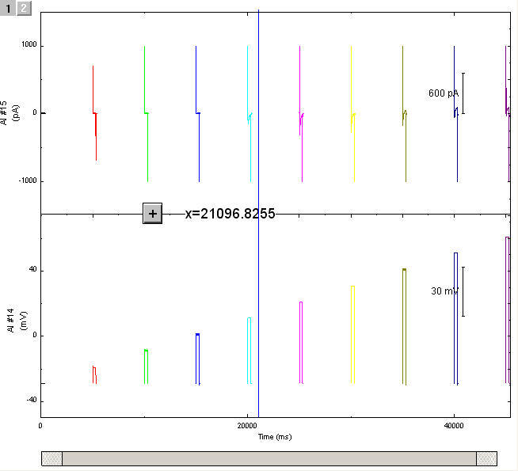
Task: Click the 40000 tick label on time axis
Action: point(454,426)
